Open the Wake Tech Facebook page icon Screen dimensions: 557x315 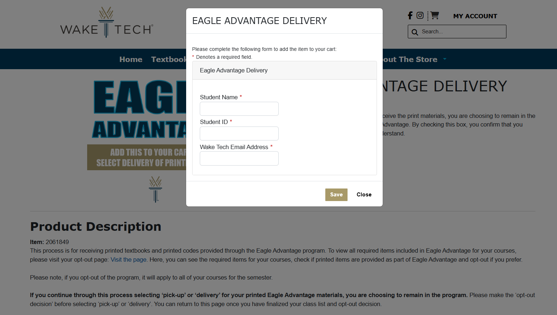410,15
